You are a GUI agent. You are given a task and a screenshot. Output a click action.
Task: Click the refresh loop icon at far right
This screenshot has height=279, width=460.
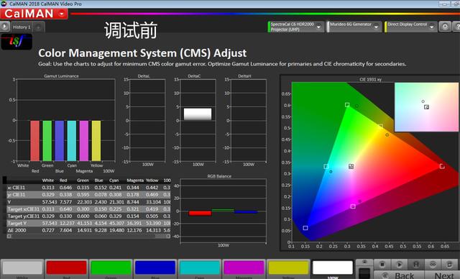(449, 265)
